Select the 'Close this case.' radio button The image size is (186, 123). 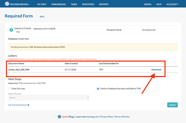tap(9, 89)
